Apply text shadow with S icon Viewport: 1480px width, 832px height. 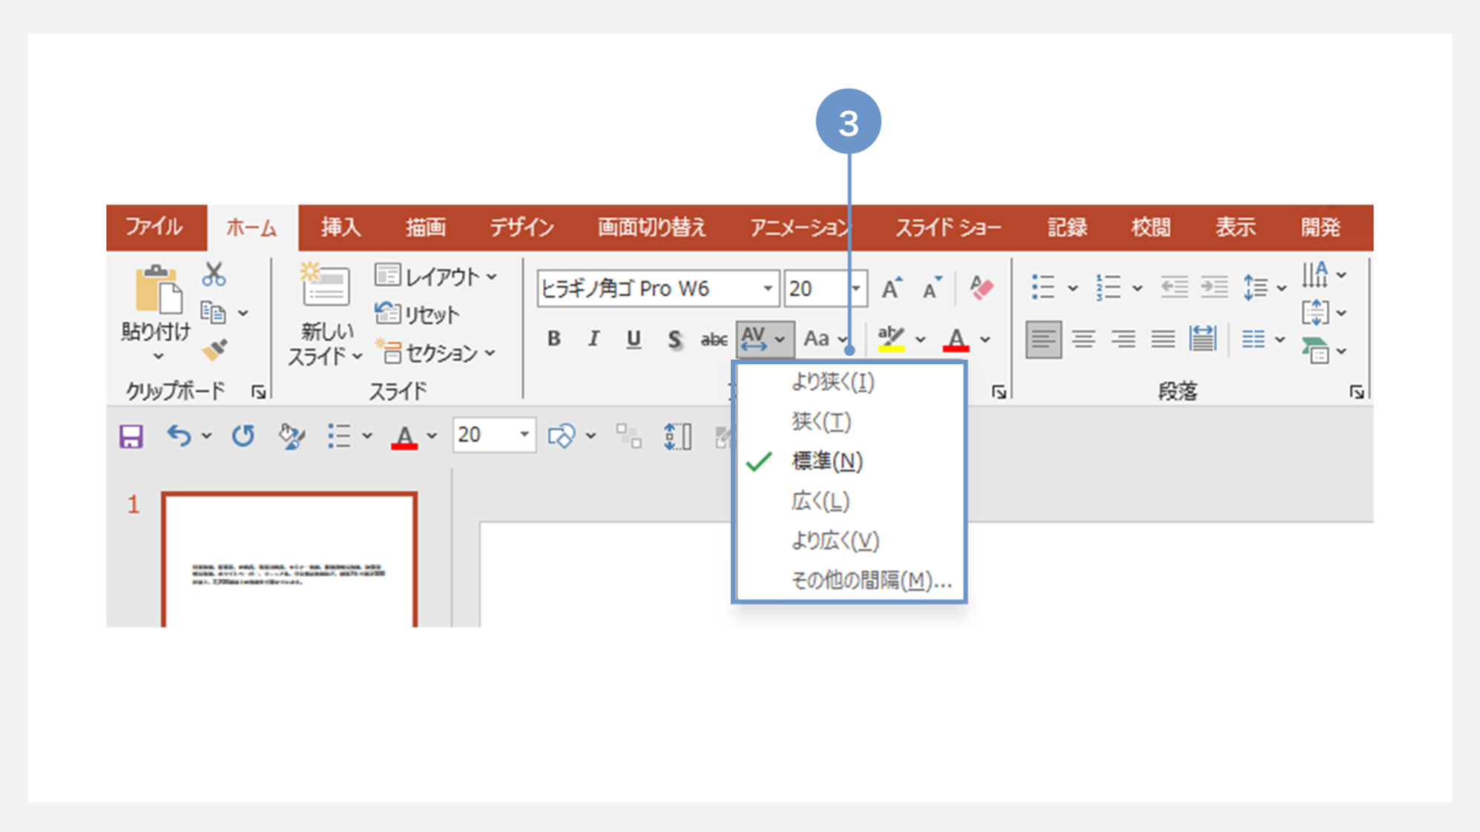(x=674, y=340)
